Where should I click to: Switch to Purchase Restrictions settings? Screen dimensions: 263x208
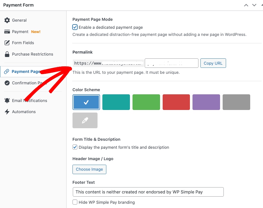[32, 54]
